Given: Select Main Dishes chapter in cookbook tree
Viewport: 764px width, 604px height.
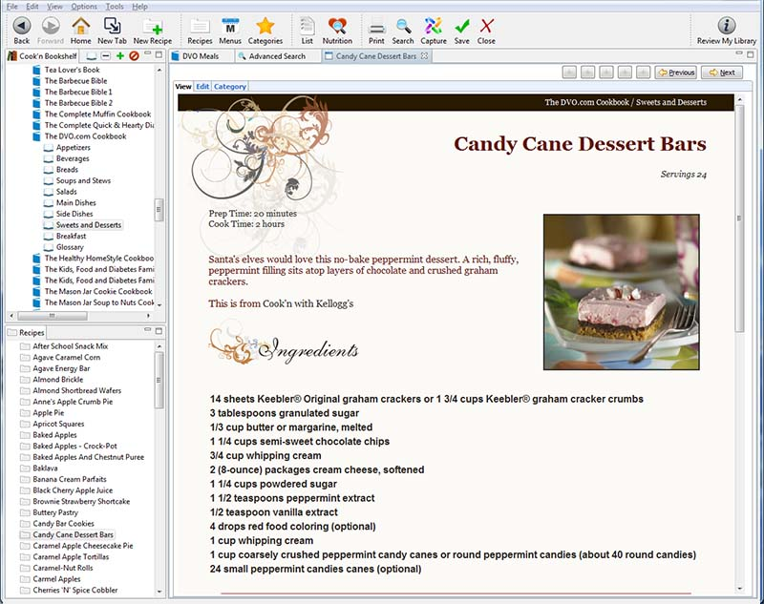Looking at the screenshot, I should click(x=76, y=202).
